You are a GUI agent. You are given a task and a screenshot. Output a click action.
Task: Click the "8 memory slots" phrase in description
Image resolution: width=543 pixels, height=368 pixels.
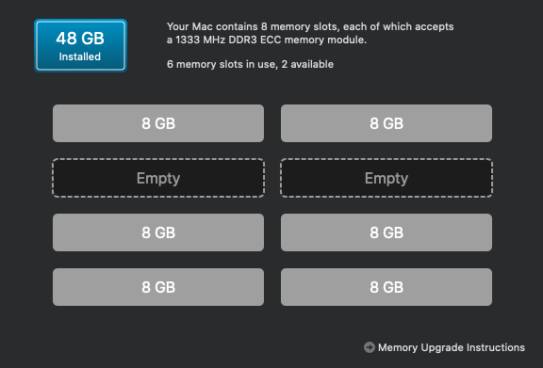300,26
